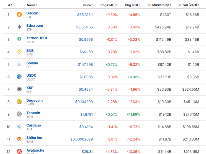This screenshot has height=154, width=206.
Task: Click Cardano price $0.4104
Action: (x=86, y=127)
